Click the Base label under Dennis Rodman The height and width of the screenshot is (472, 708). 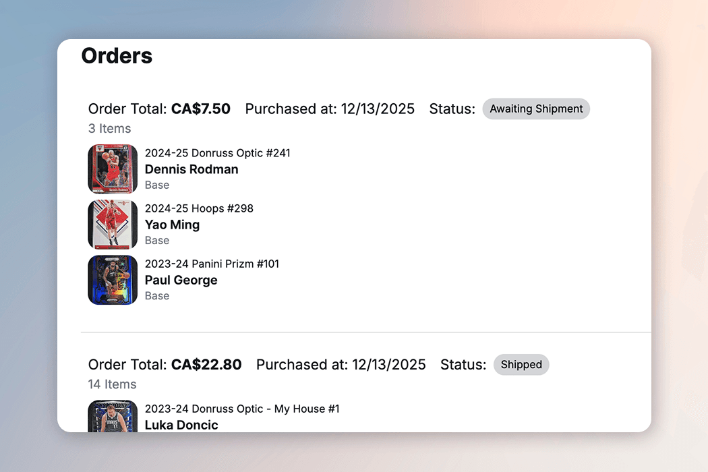157,185
